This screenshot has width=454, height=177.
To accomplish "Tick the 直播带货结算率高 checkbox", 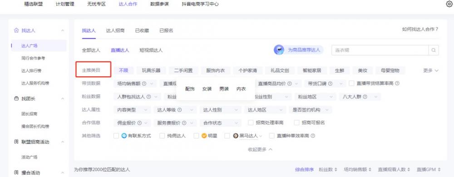I will pos(351,84).
